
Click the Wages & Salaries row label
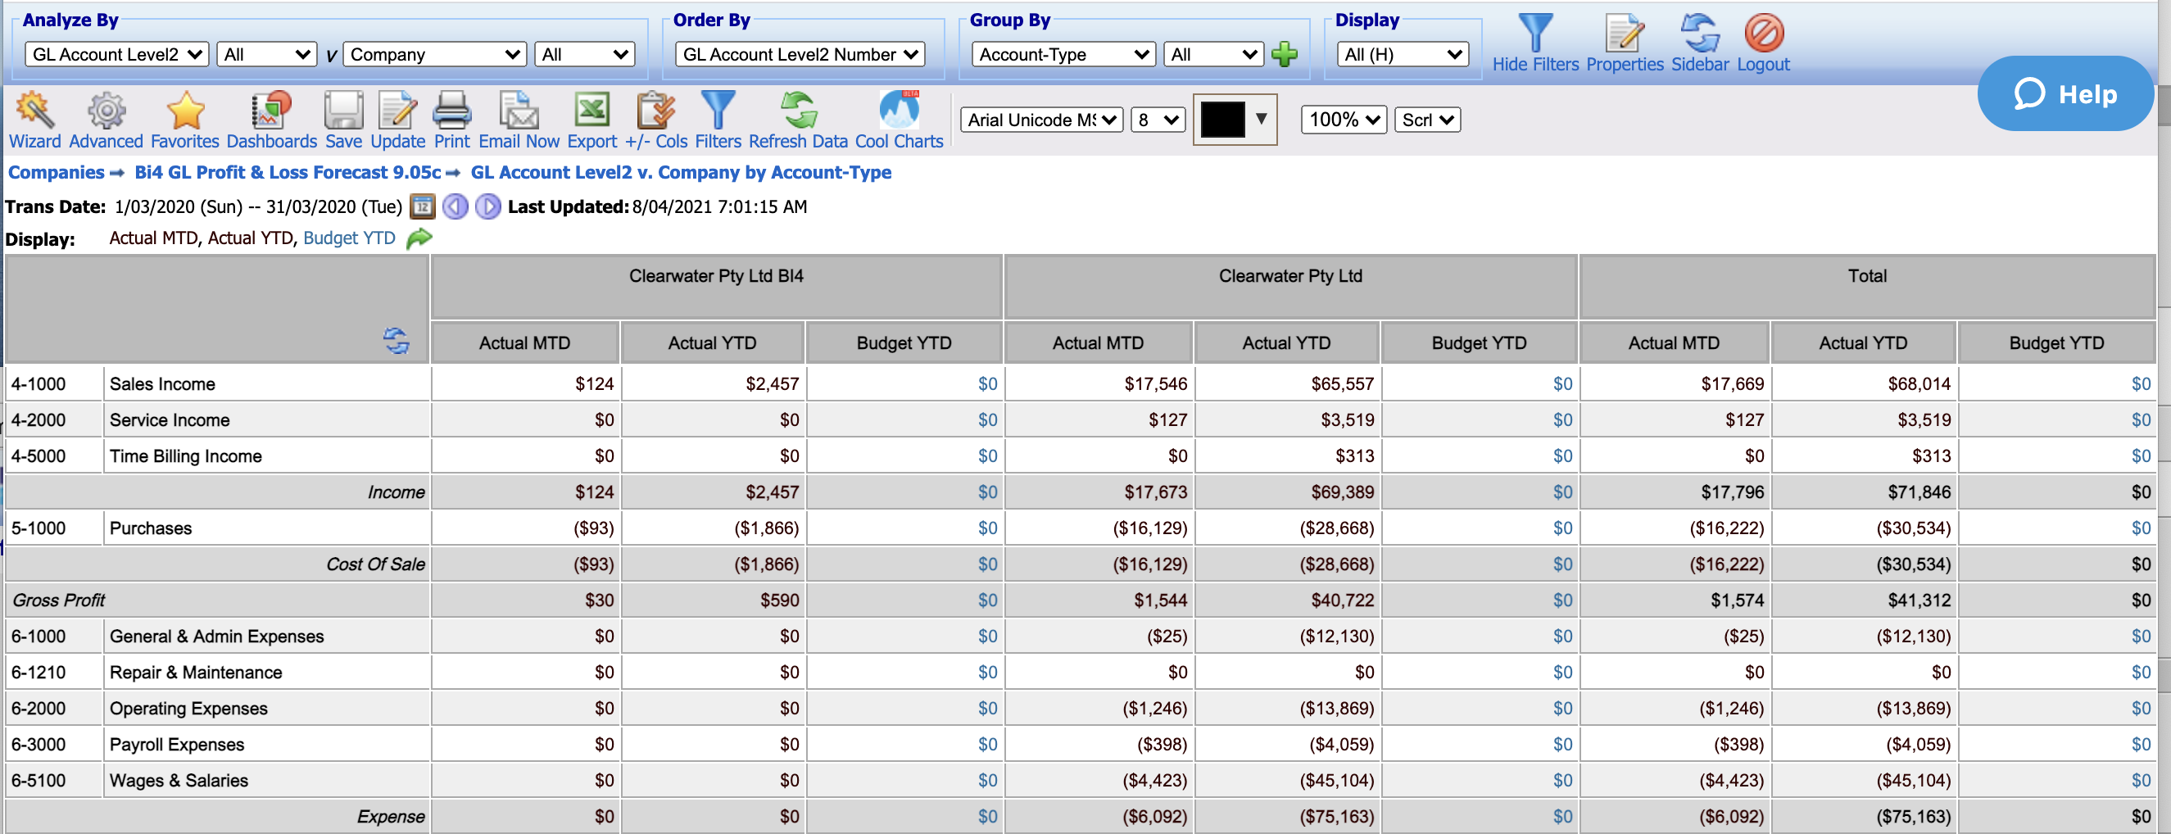pos(179,781)
